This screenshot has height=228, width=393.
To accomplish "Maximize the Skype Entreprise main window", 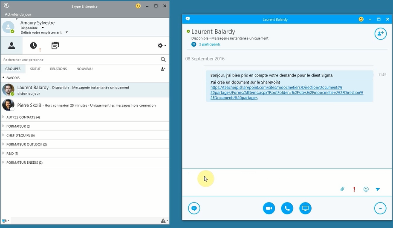I will pos(156,6).
